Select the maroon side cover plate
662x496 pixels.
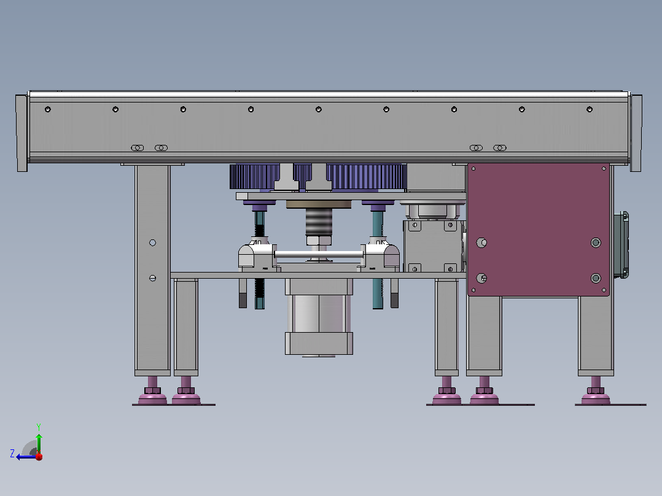point(539,230)
